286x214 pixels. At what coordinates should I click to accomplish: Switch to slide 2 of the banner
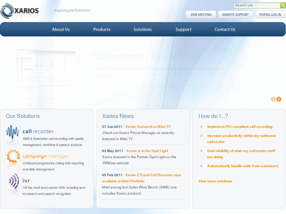[x=279, y=99]
